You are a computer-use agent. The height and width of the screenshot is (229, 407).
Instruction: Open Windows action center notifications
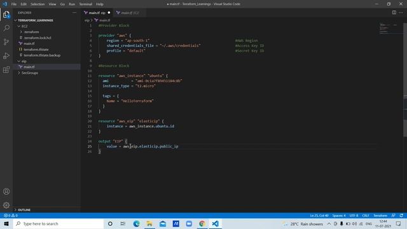pos(399,223)
